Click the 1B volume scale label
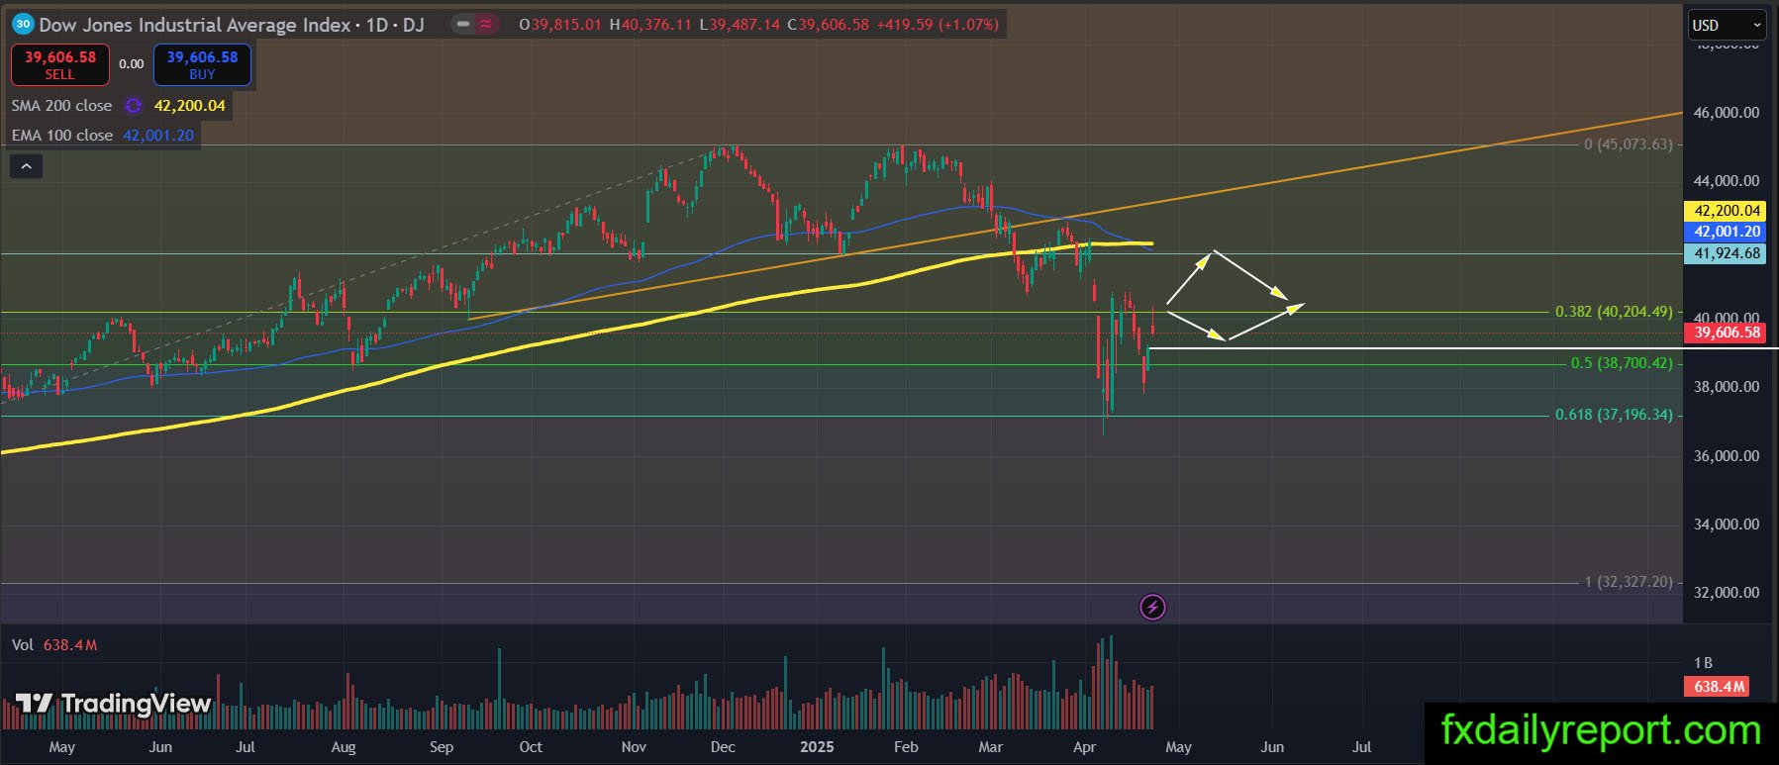The image size is (1779, 765). pos(1703,663)
